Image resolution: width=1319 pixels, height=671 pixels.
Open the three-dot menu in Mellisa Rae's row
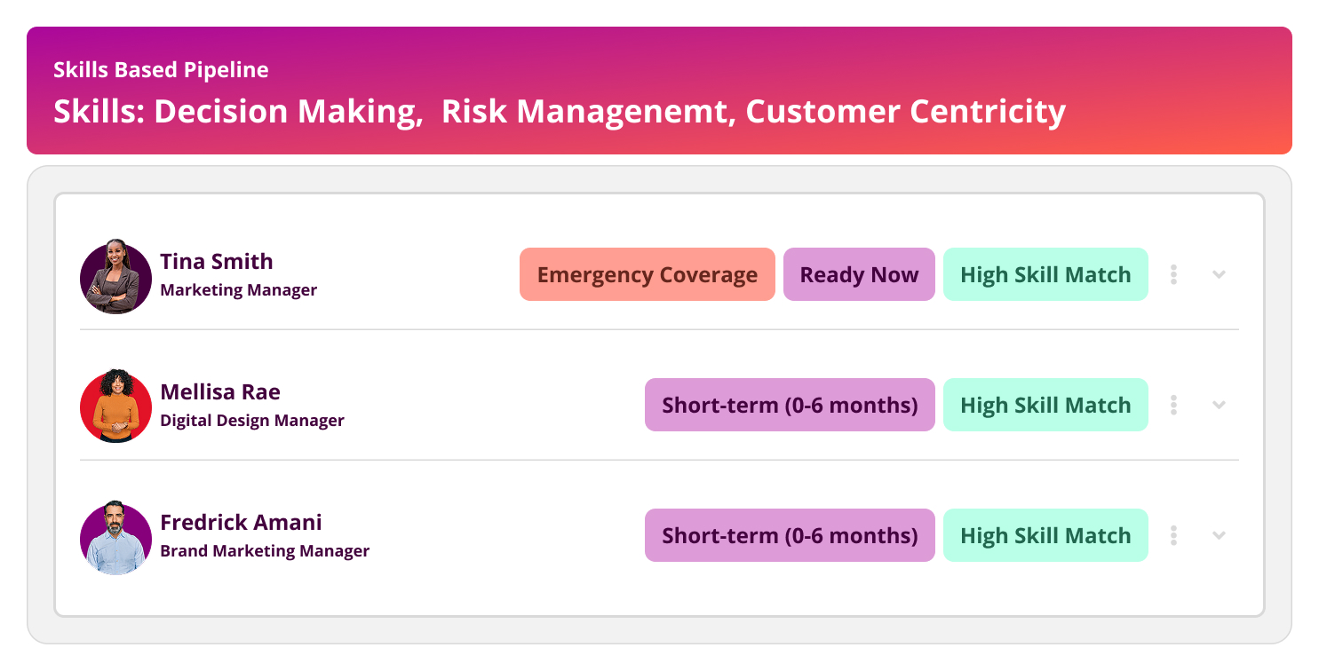tap(1174, 405)
